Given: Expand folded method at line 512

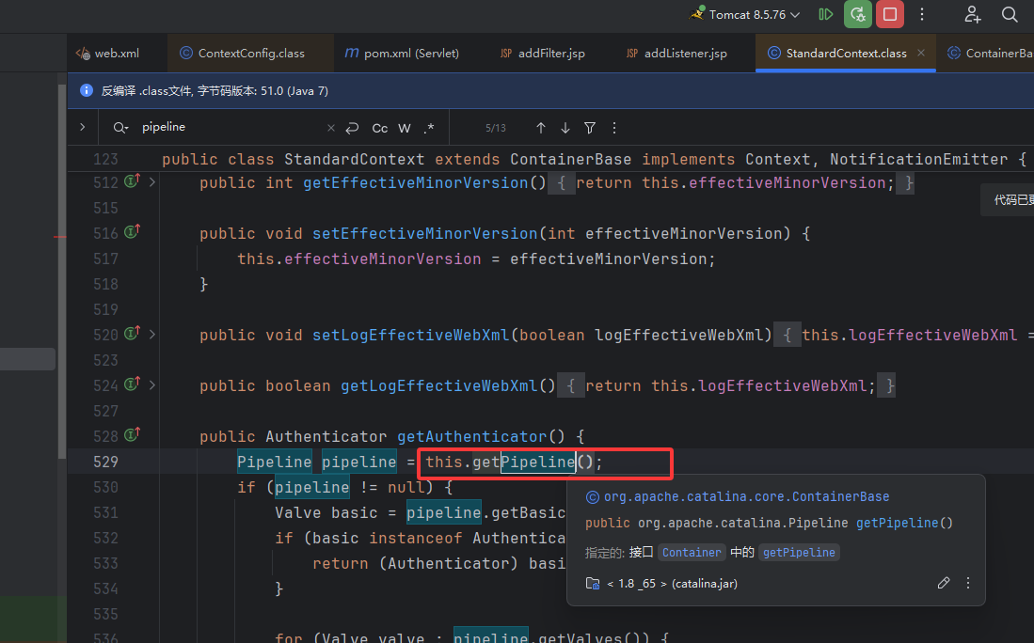Looking at the screenshot, I should [x=152, y=181].
